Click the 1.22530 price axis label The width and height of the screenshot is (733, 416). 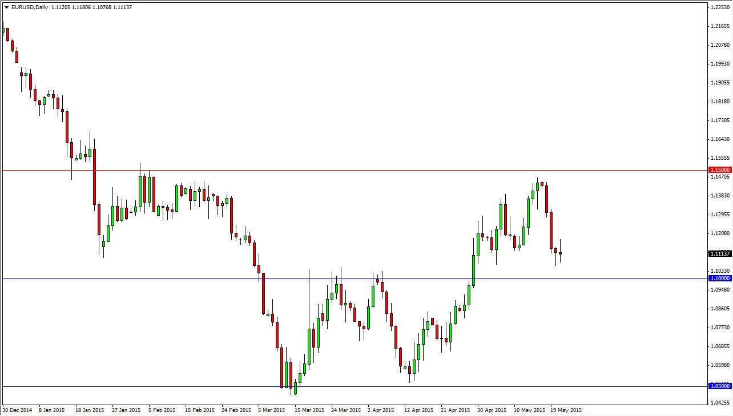point(720,7)
